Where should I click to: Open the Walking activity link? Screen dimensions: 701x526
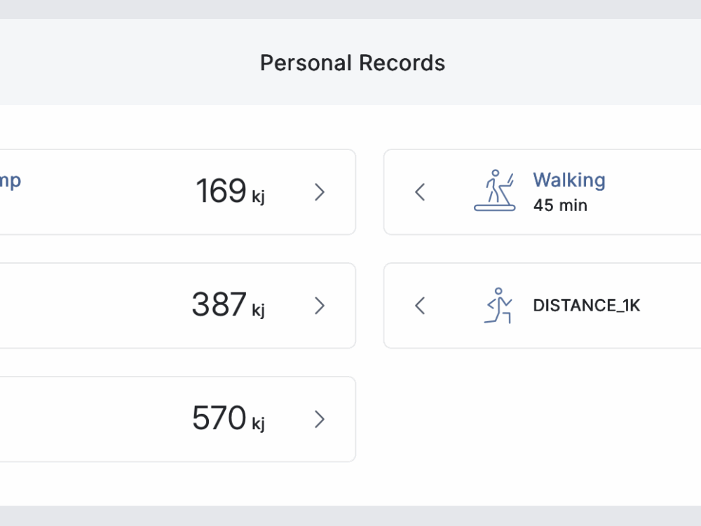coord(569,180)
